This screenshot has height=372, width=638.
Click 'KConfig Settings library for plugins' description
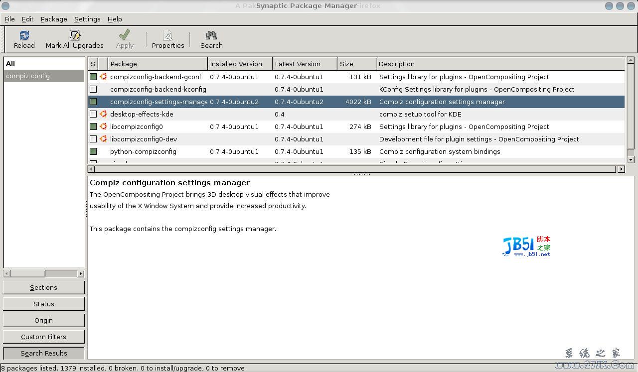(477, 89)
